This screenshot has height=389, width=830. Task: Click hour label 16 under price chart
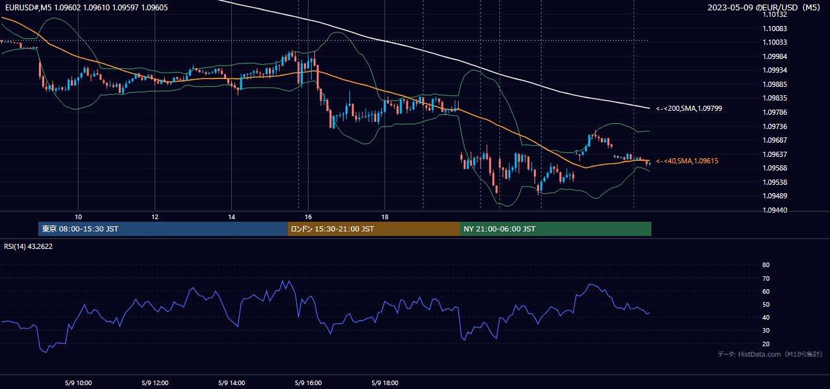[x=308, y=217]
